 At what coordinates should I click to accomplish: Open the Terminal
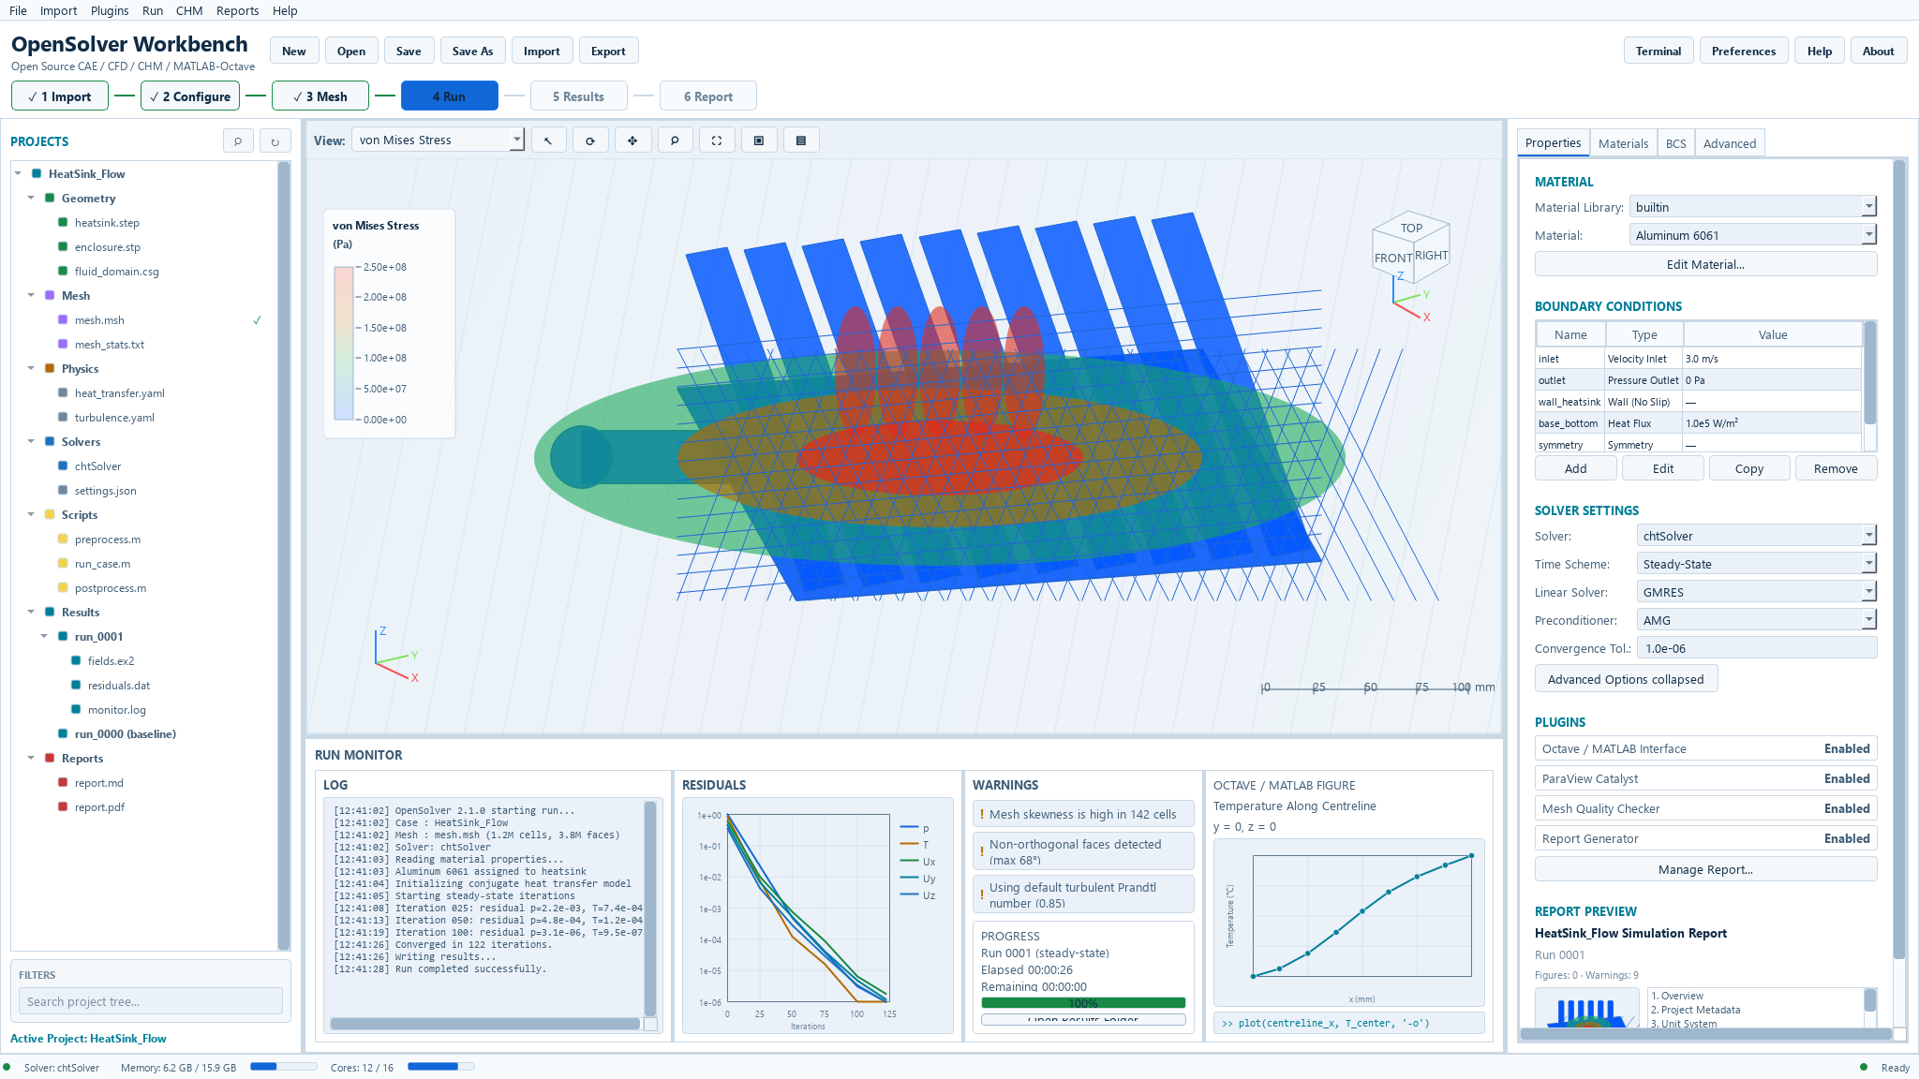(1659, 52)
